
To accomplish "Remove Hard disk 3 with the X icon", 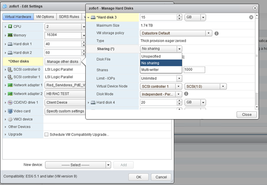I will click(251, 17).
